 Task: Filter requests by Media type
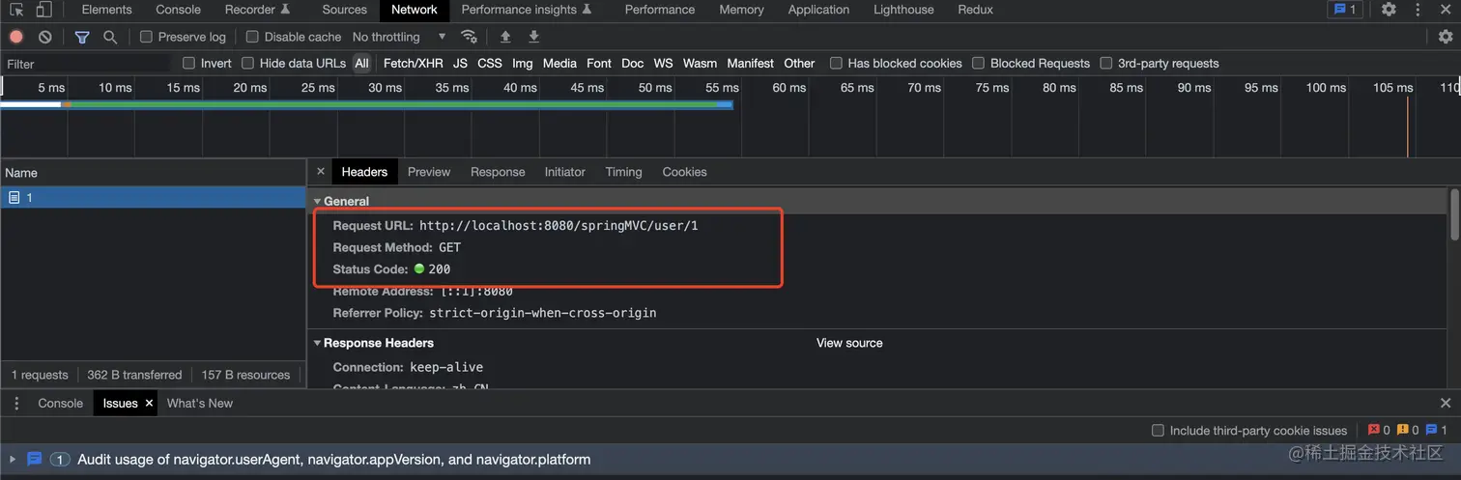coord(559,63)
